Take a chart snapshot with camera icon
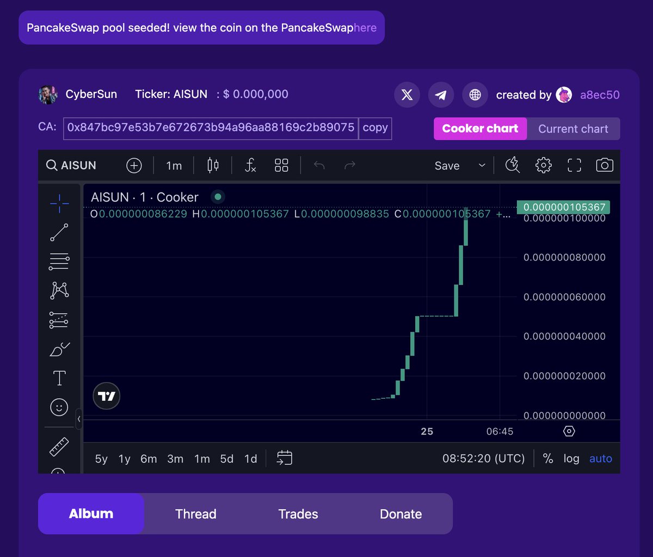 (605, 165)
